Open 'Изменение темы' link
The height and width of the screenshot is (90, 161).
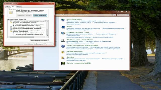click(72, 21)
